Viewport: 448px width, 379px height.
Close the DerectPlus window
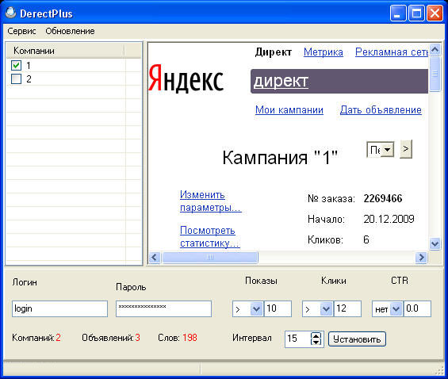(x=435, y=13)
